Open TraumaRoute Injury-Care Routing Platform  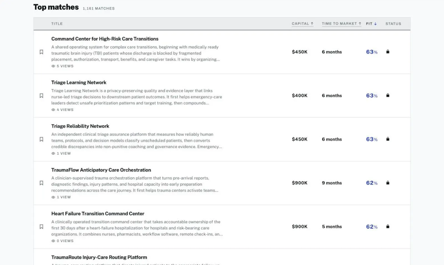(99, 257)
